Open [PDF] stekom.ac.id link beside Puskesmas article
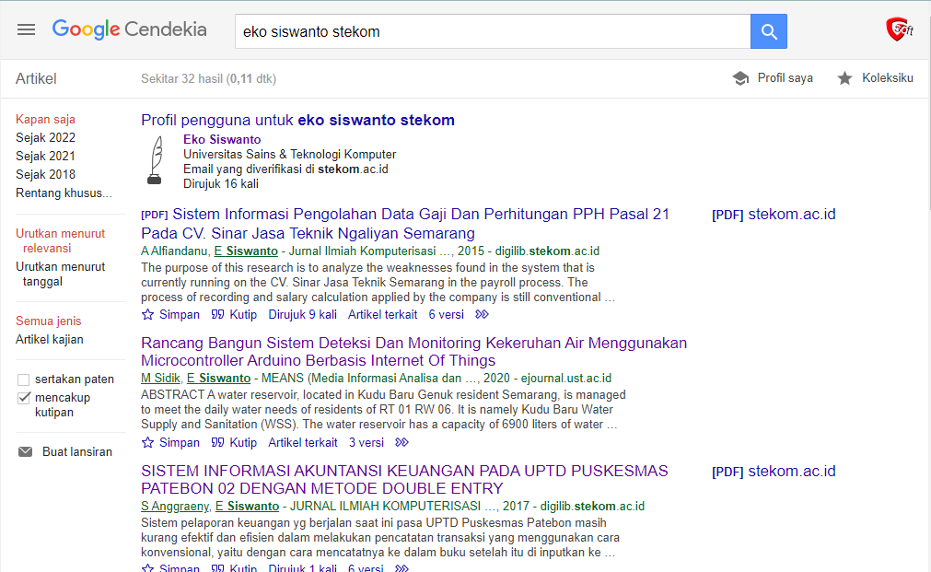Image resolution: width=931 pixels, height=572 pixels. (x=774, y=471)
